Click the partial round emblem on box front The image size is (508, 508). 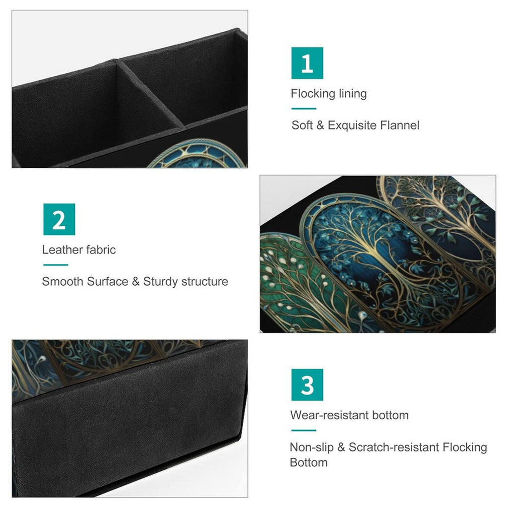[x=197, y=154]
